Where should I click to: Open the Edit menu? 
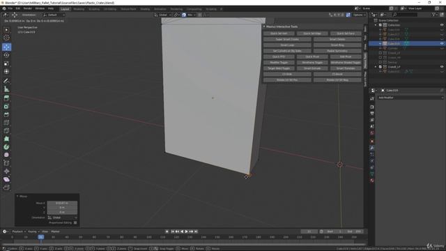tap(18, 8)
